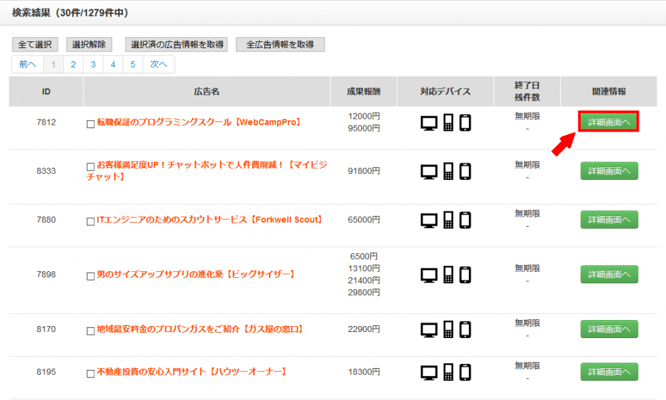Click smartphone icon in row 7880

pyautogui.click(x=466, y=221)
